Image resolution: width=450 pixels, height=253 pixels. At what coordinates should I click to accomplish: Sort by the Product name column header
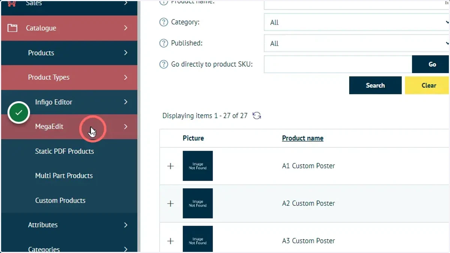tap(303, 138)
